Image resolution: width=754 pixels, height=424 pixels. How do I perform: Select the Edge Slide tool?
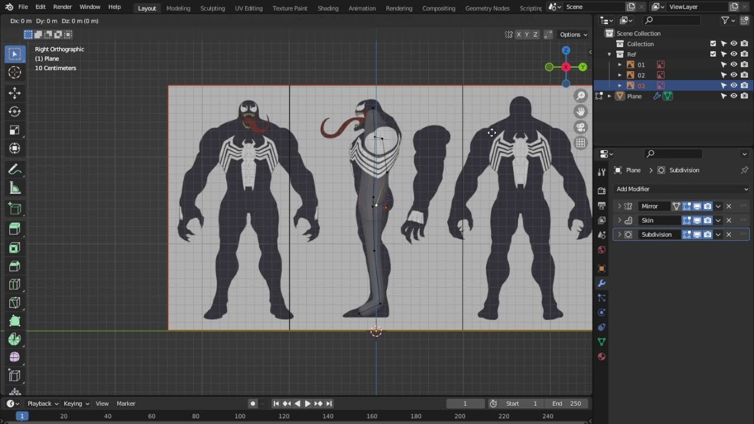pos(15,376)
